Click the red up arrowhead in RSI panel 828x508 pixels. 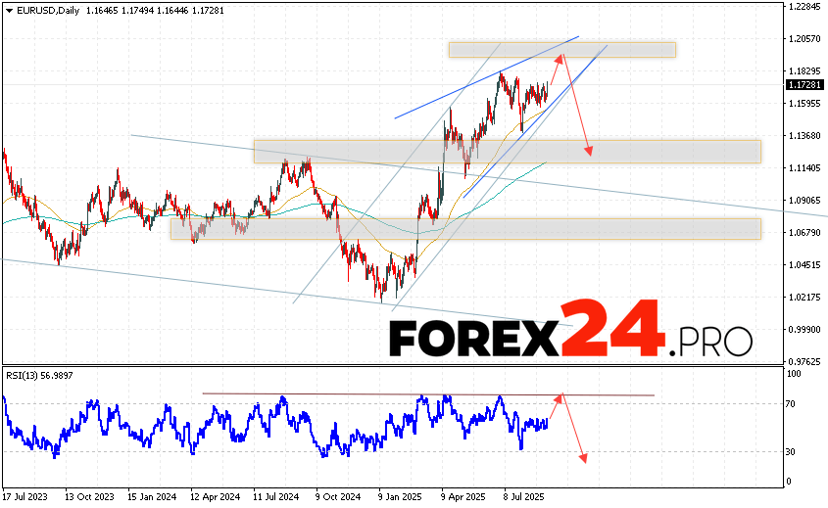[560, 396]
